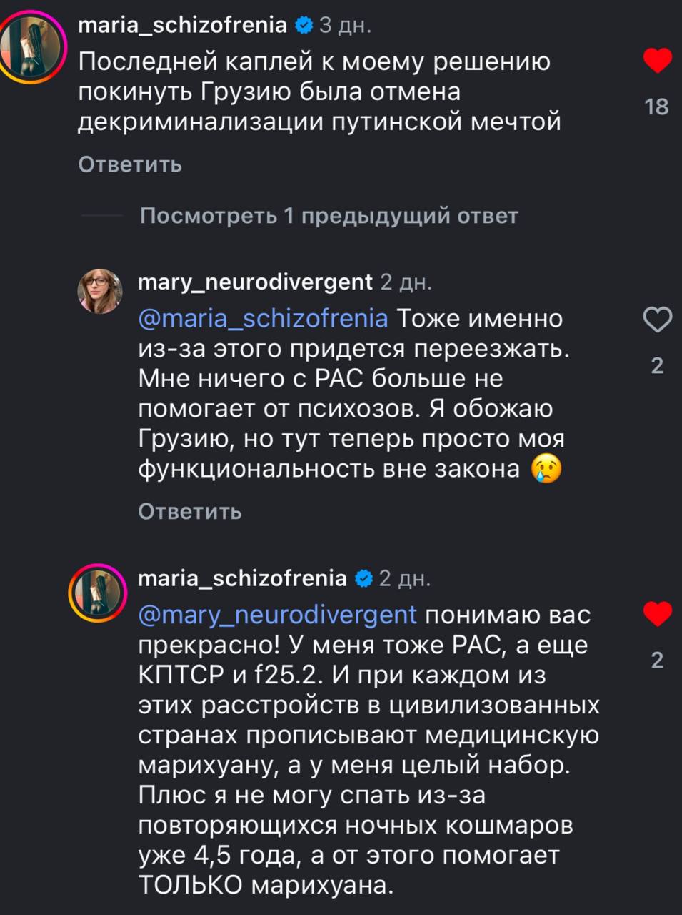This screenshot has width=682, height=915.
Task: Open the maria_schizofrenia username on the top comment
Action: (x=182, y=26)
